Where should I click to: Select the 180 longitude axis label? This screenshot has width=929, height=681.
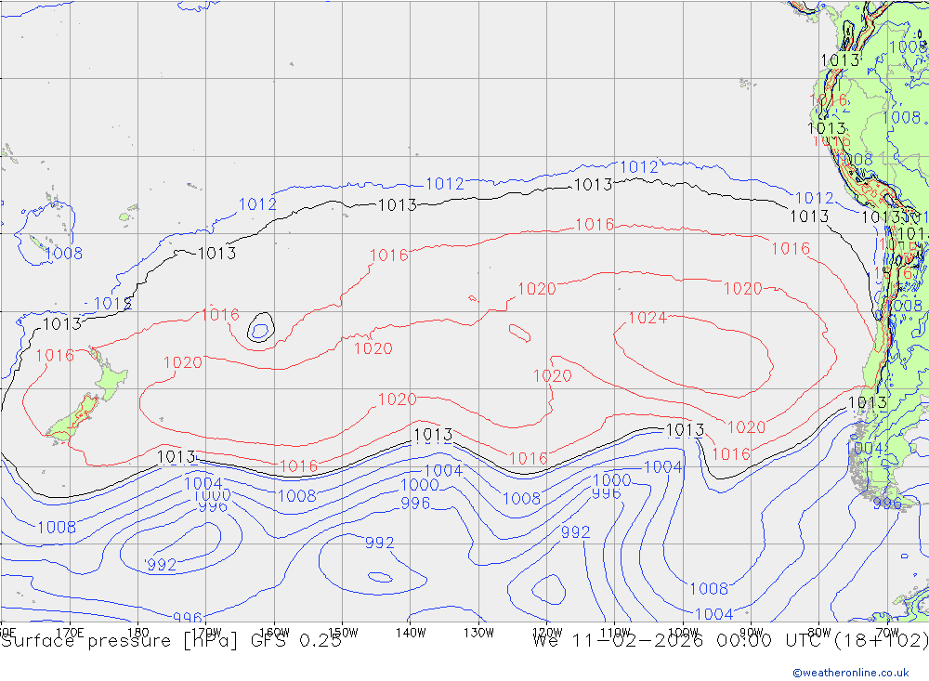(138, 633)
